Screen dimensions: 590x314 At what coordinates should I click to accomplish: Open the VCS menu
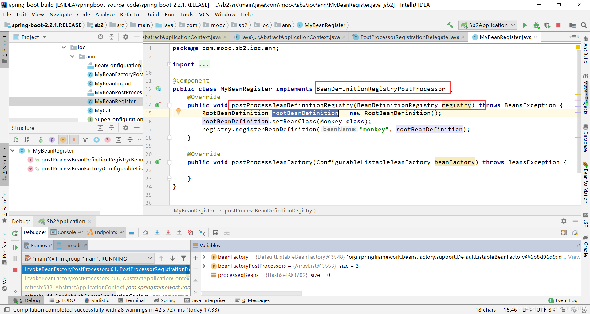[204, 14]
